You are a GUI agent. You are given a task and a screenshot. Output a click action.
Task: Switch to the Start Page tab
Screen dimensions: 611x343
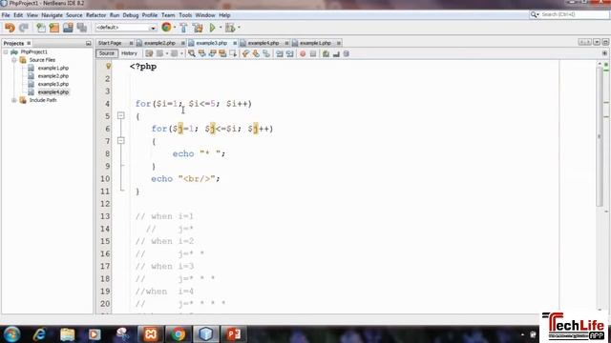[x=110, y=43]
